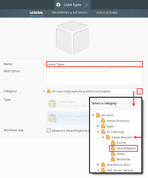Click the Workflow folder icon

point(113,159)
